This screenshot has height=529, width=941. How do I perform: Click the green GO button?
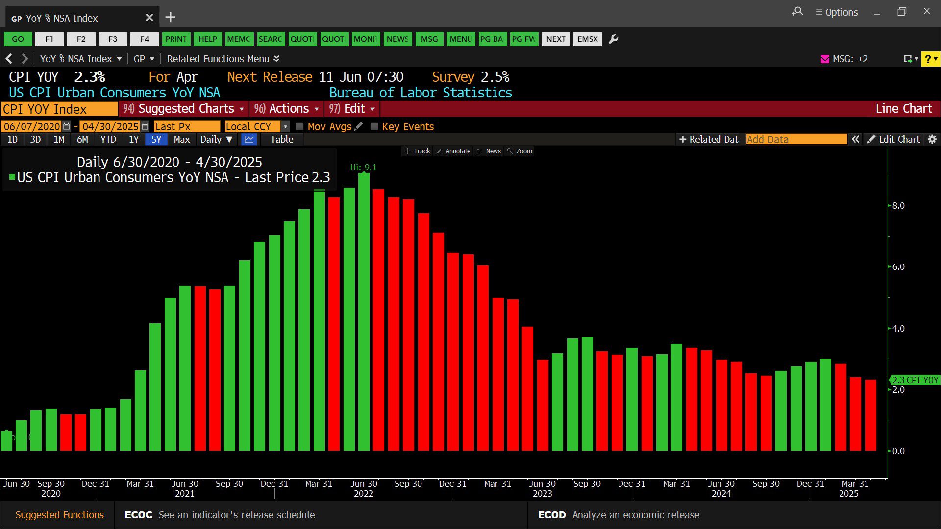click(x=18, y=39)
